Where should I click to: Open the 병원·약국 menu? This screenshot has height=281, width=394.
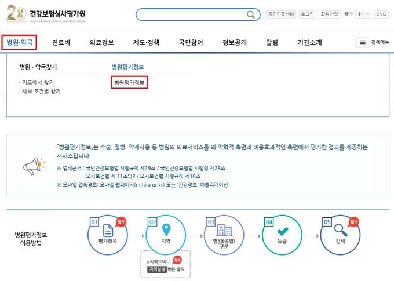[19, 42]
